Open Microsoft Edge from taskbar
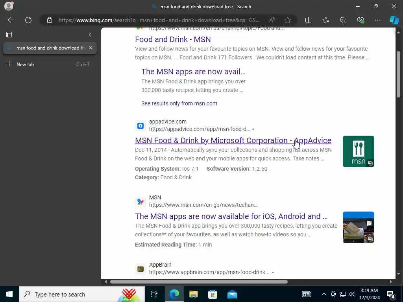This screenshot has width=403, height=302. (x=174, y=294)
